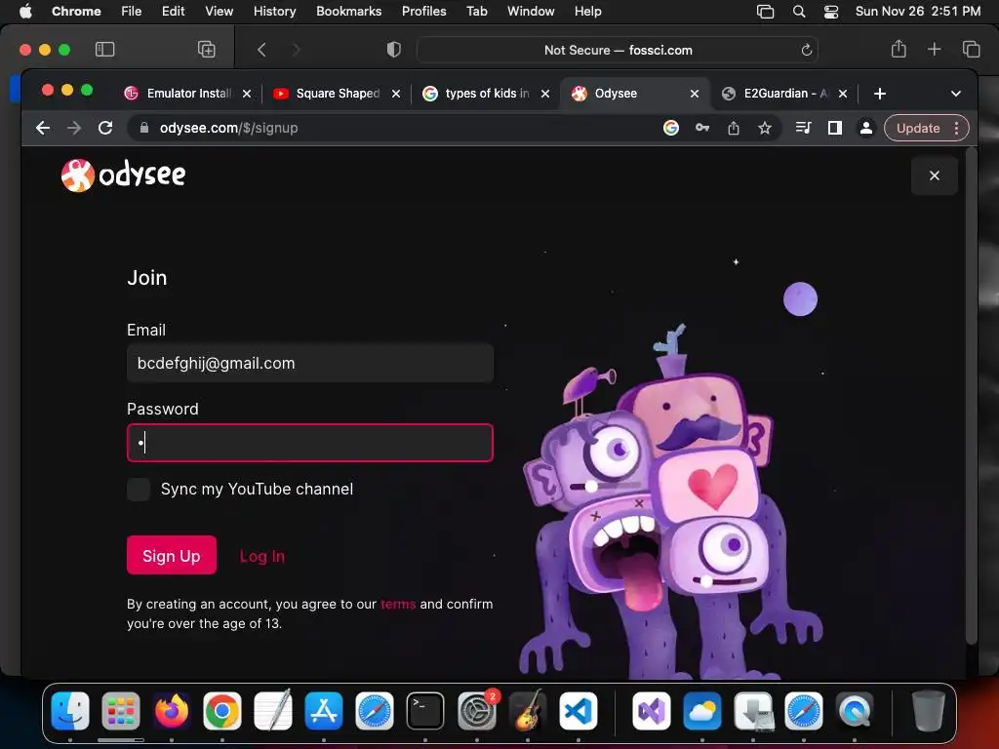The height and width of the screenshot is (749, 999).
Task: Click Safari fossci.com address bar
Action: pyautogui.click(x=618, y=50)
